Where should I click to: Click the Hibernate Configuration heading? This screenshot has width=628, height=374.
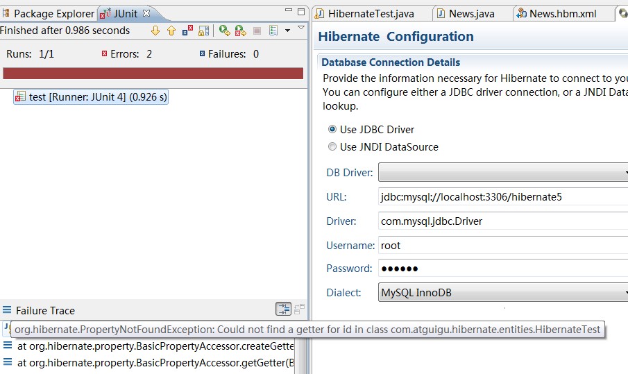point(396,37)
